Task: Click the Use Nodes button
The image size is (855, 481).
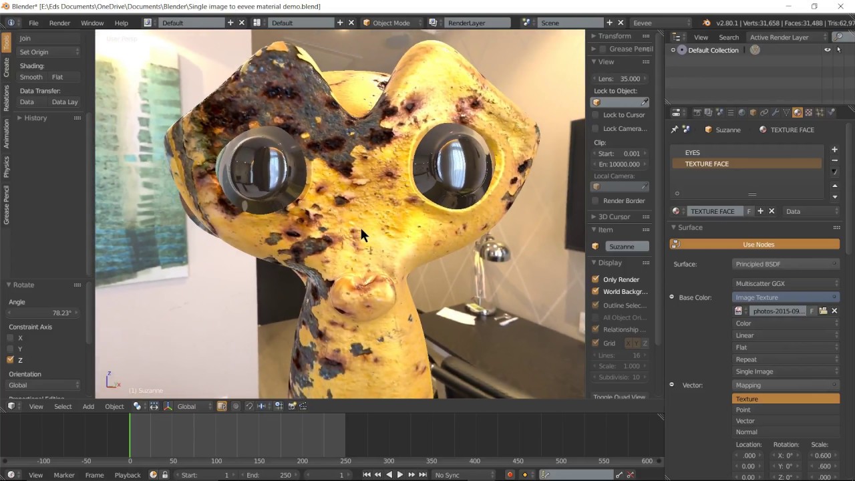Action: (x=758, y=245)
